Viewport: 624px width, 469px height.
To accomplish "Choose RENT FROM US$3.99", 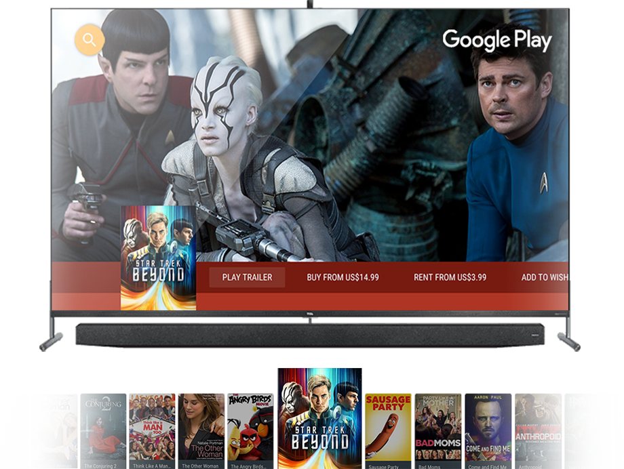I will 450,277.
